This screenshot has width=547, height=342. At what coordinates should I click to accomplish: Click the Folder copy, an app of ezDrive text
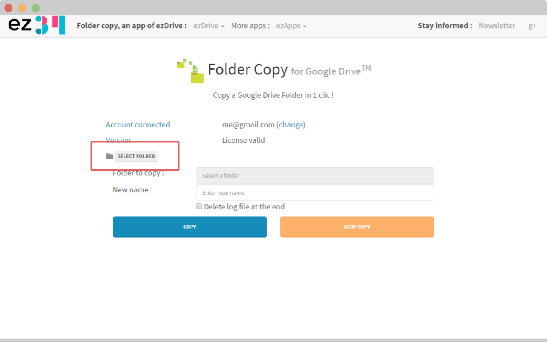(132, 26)
